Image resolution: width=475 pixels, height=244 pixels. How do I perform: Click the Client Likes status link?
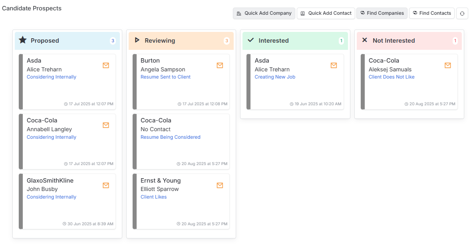click(x=153, y=197)
